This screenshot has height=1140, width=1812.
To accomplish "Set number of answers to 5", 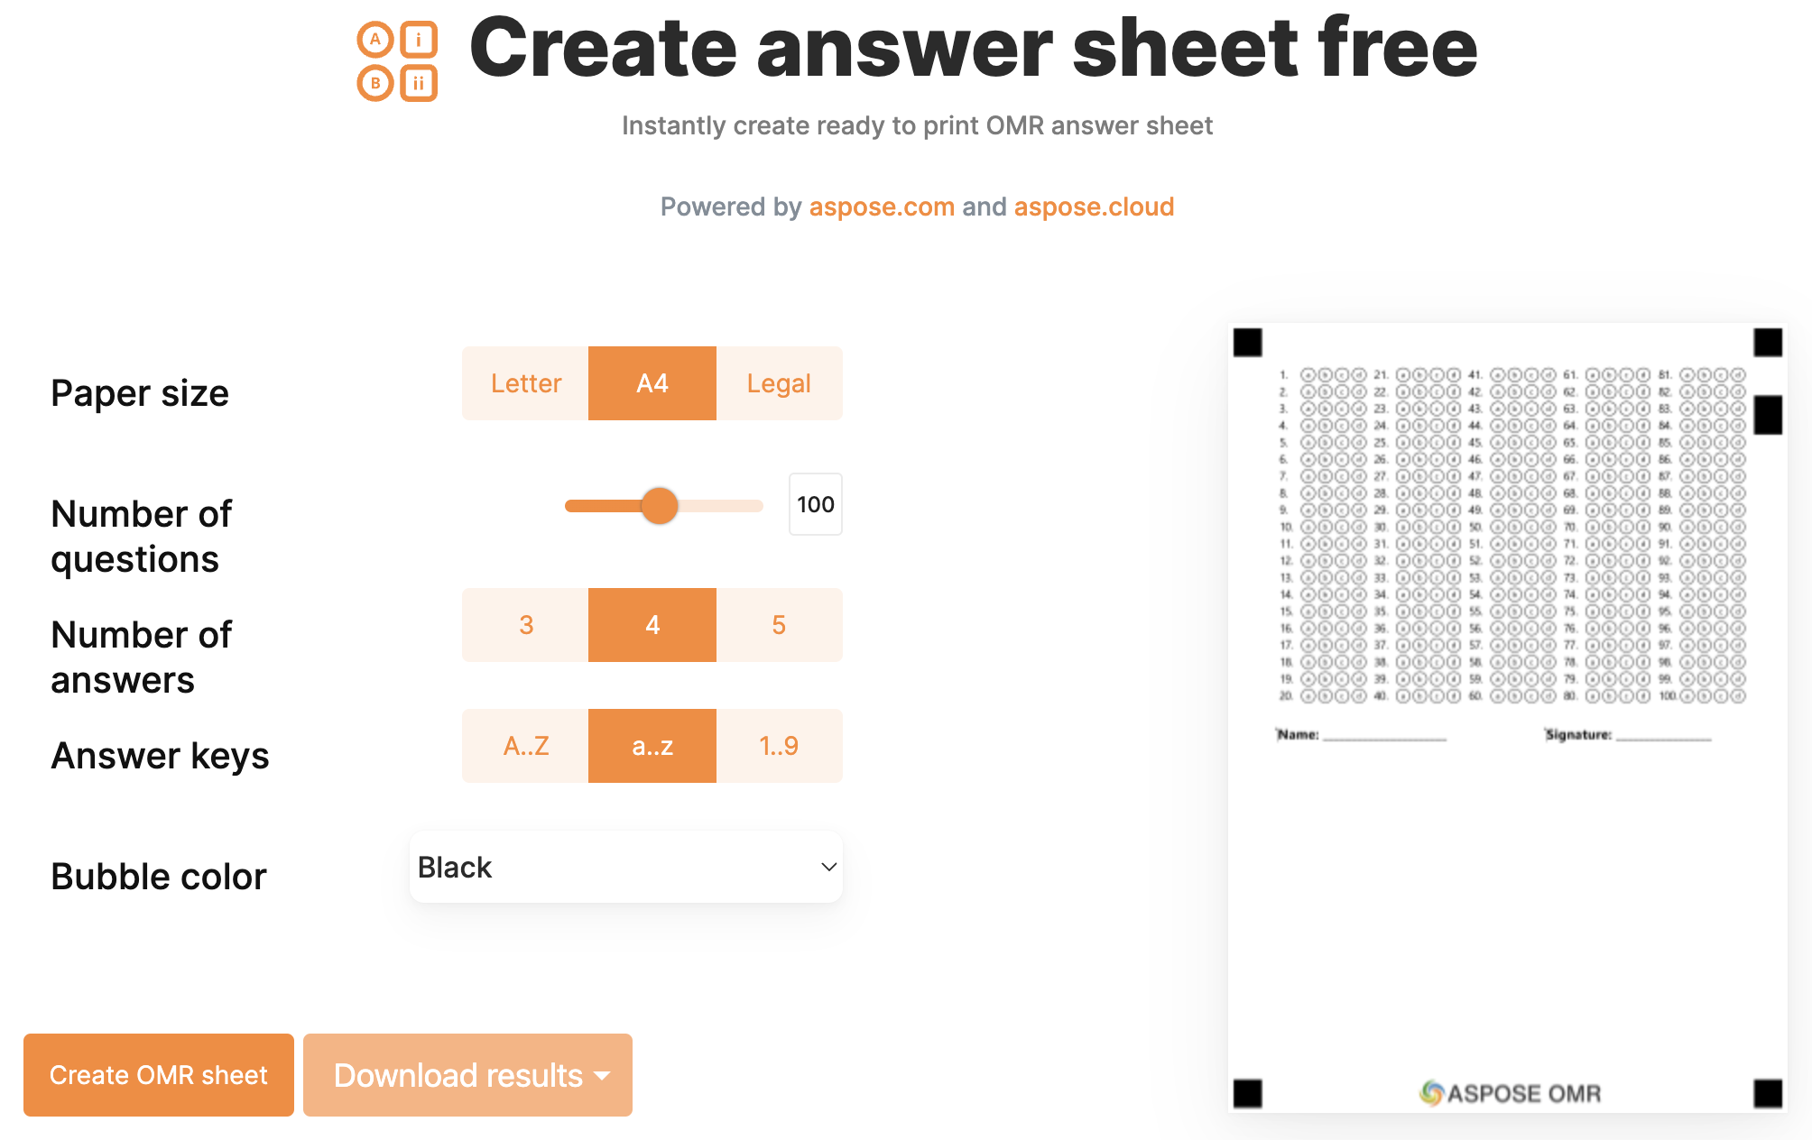I will pyautogui.click(x=779, y=625).
